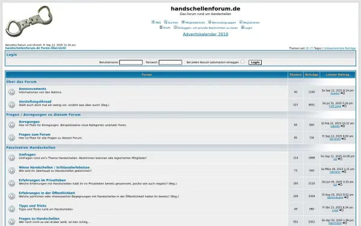Click the latest-post arrow icon in Umfragen row
The width and height of the screenshot is (361, 226).
point(340,159)
